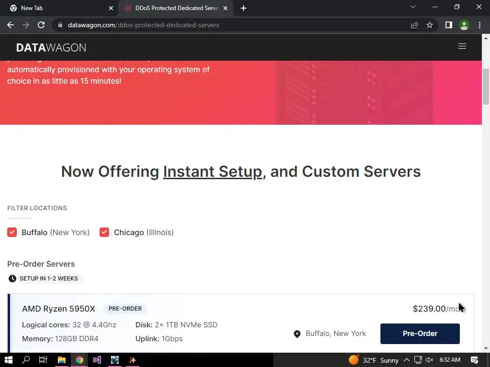Reload the page with the refresh icon
Viewport: 490px width, 367px height.
coord(41,25)
